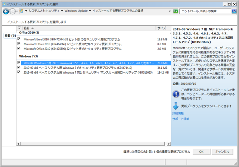The width and height of the screenshot is (239, 167).
Task: Select the 重要 (6) tab
Action: (10, 36)
